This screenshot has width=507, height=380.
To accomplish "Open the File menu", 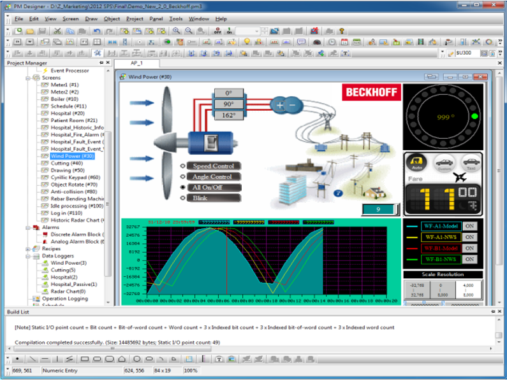I will (x=18, y=19).
